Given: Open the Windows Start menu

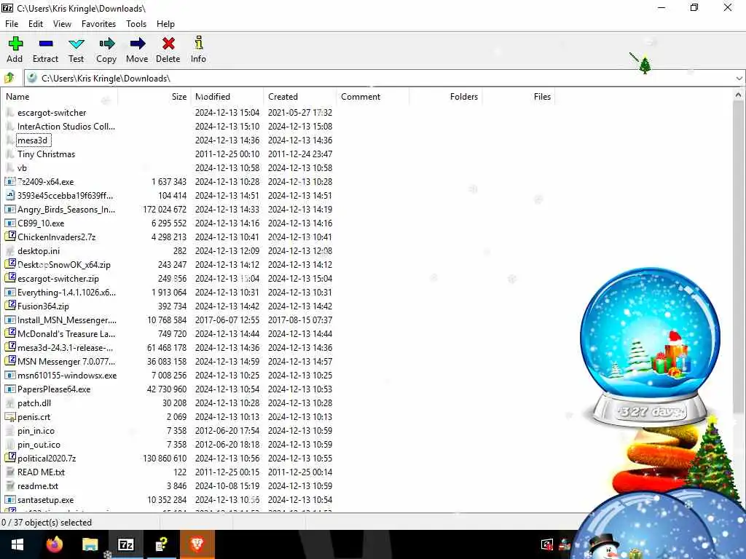Looking at the screenshot, I should coord(17,544).
